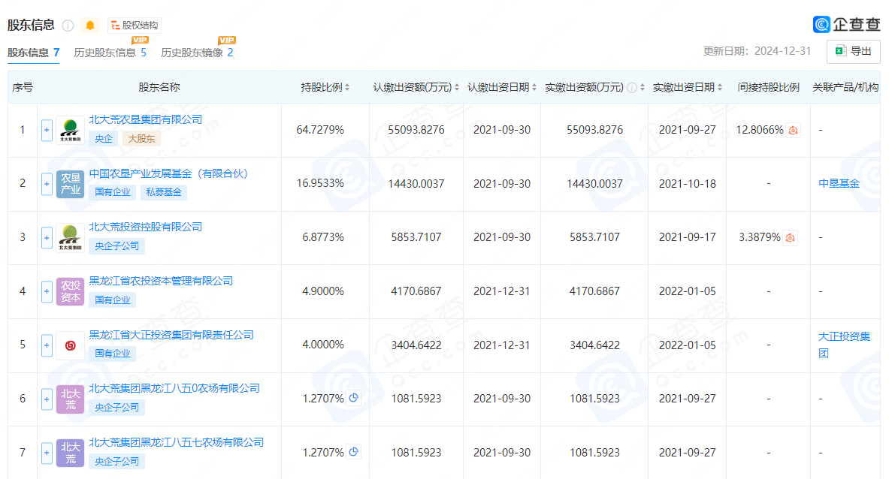Switch to 历史股东镜像 tab
Screen dimensions: 889x479
197,53
